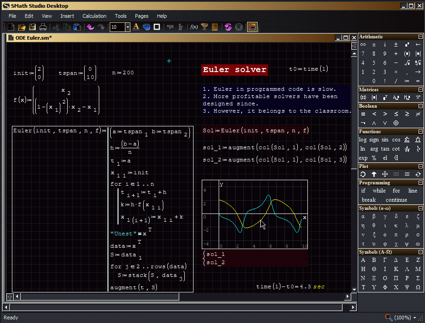Open the text color 'A' tool
425x323 pixels.
(x=136, y=27)
